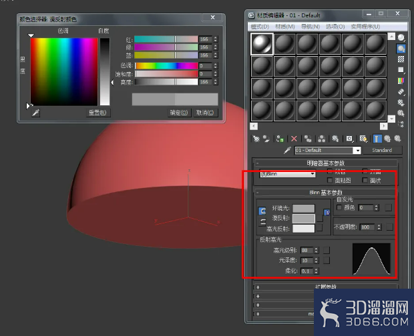Image resolution: width=414 pixels, height=336 pixels.
Task: Click red X reset material icon
Action: click(x=294, y=139)
